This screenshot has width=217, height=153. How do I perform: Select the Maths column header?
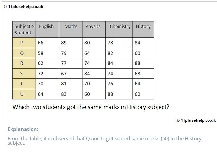(71, 29)
